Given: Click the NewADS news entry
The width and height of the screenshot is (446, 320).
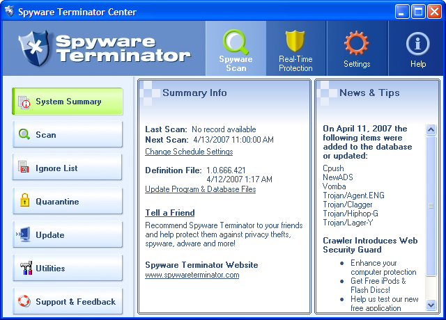Looking at the screenshot, I should pos(337,177).
